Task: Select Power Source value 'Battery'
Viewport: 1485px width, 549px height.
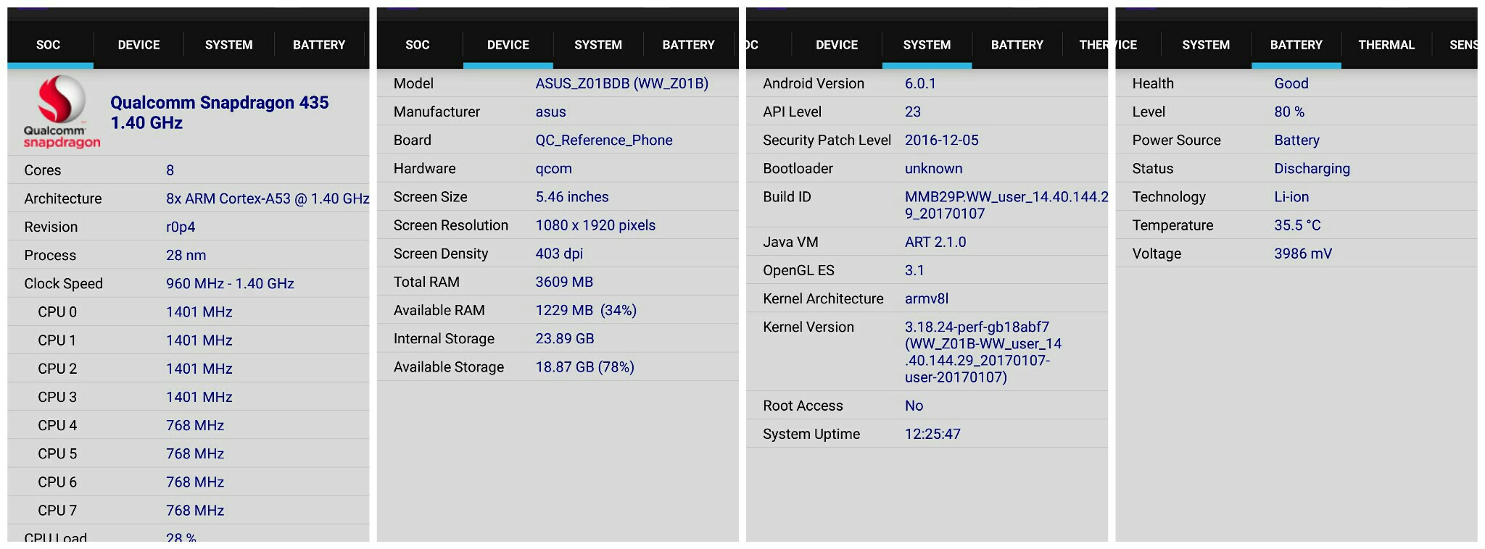Action: click(x=1296, y=140)
